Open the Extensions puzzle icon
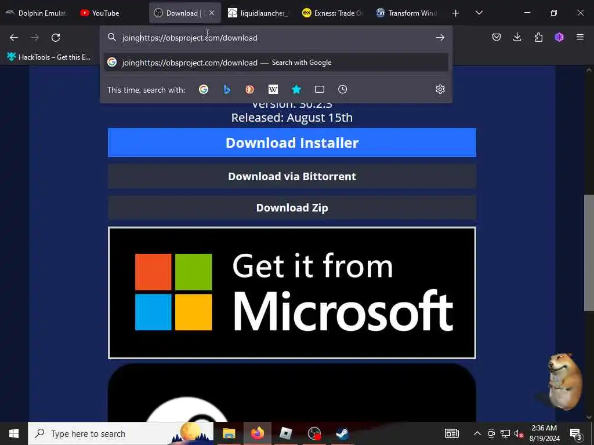This screenshot has height=445, width=594. [x=538, y=37]
